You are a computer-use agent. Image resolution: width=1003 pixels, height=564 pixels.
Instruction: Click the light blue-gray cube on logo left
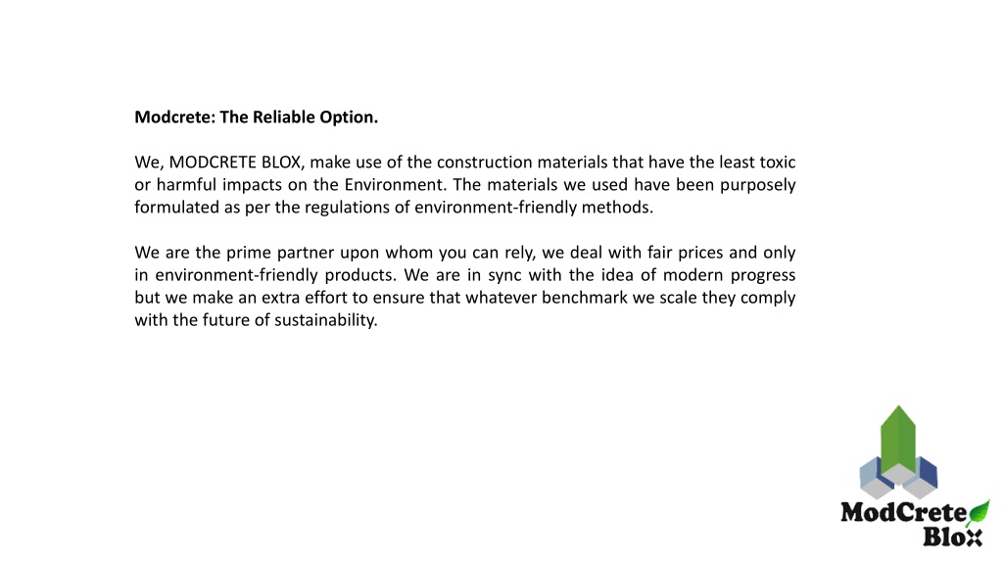click(x=871, y=473)
